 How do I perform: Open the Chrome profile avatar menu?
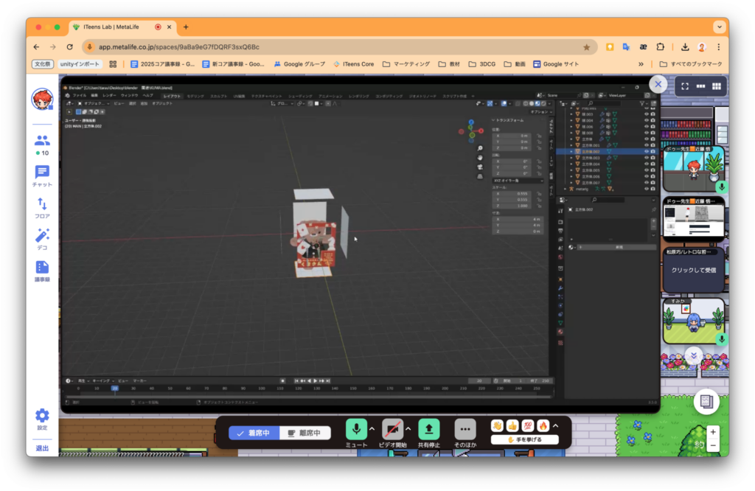tap(702, 46)
